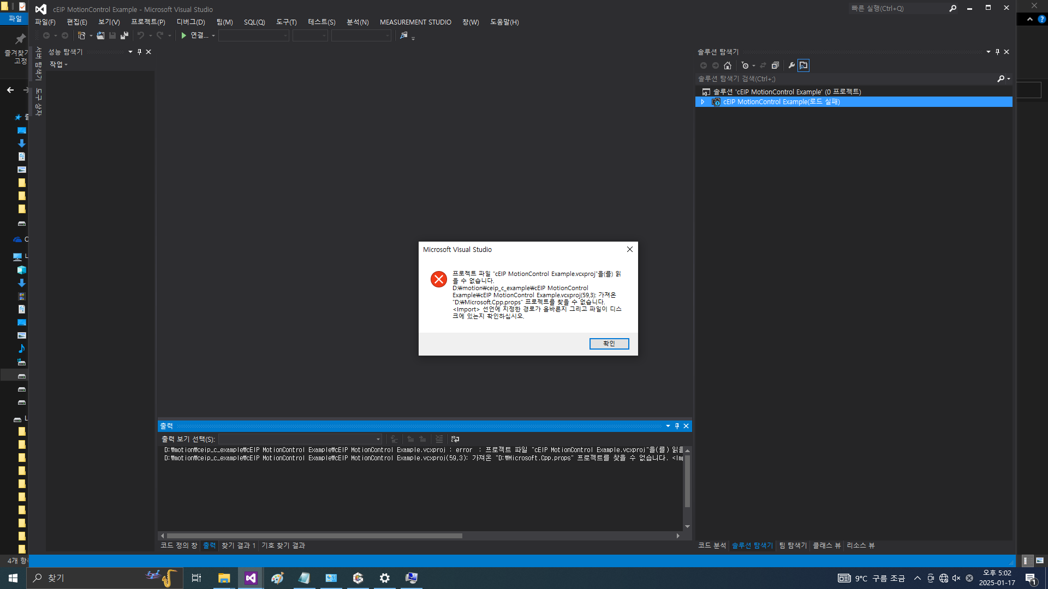Screen dimensions: 1048x589
Task: Open the 연결 dropdown arrow
Action: (x=213, y=36)
